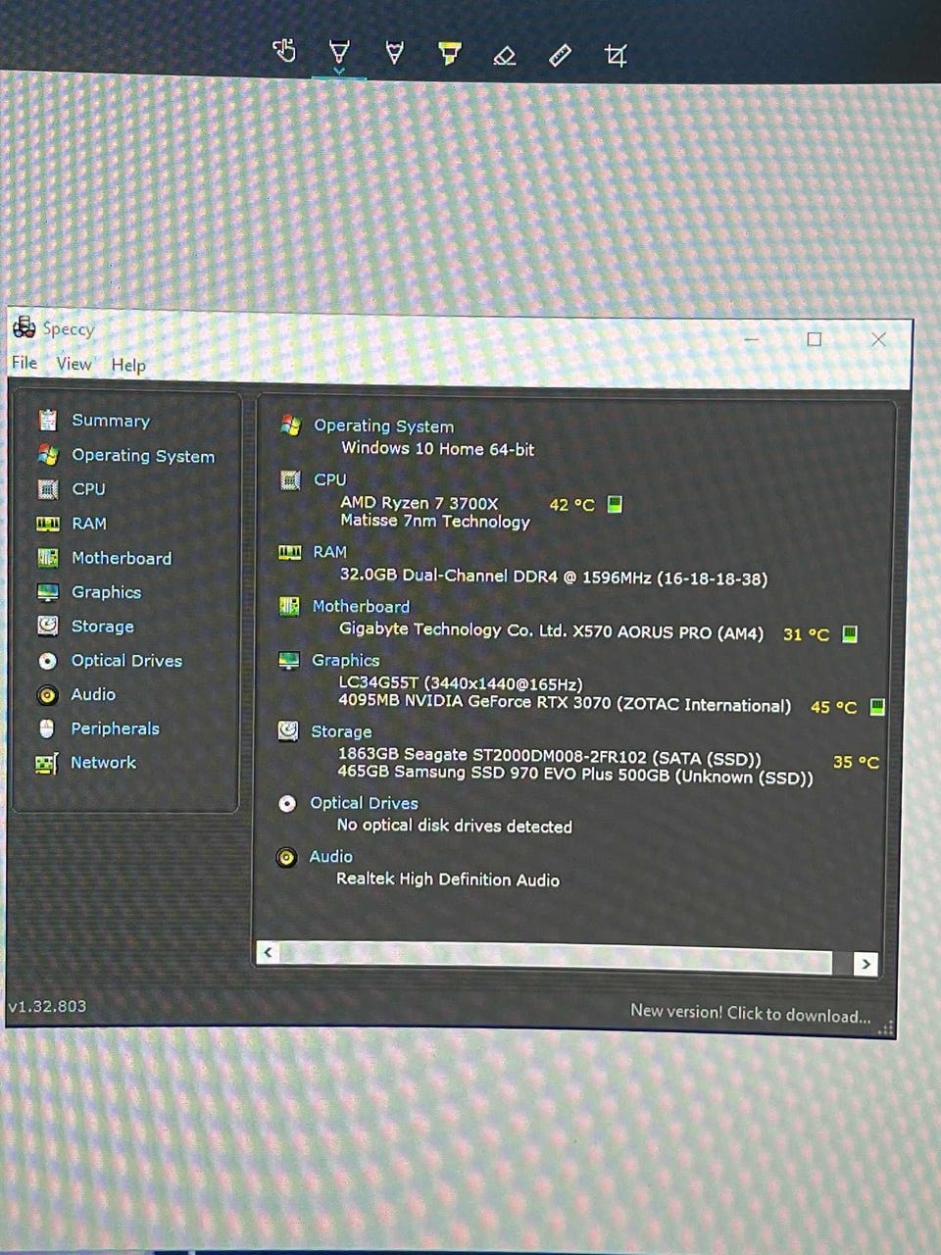
Task: Click the Audio icon in summary panel
Action: (x=286, y=858)
